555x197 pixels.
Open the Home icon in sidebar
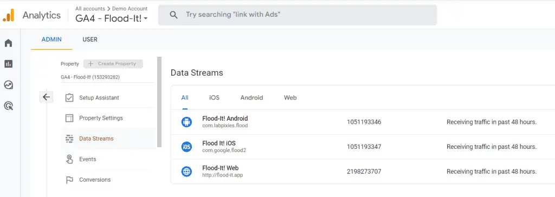point(8,43)
